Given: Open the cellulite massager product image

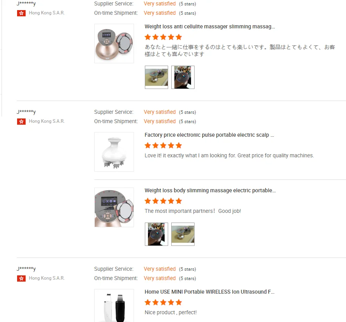Looking at the screenshot, I should tap(114, 44).
